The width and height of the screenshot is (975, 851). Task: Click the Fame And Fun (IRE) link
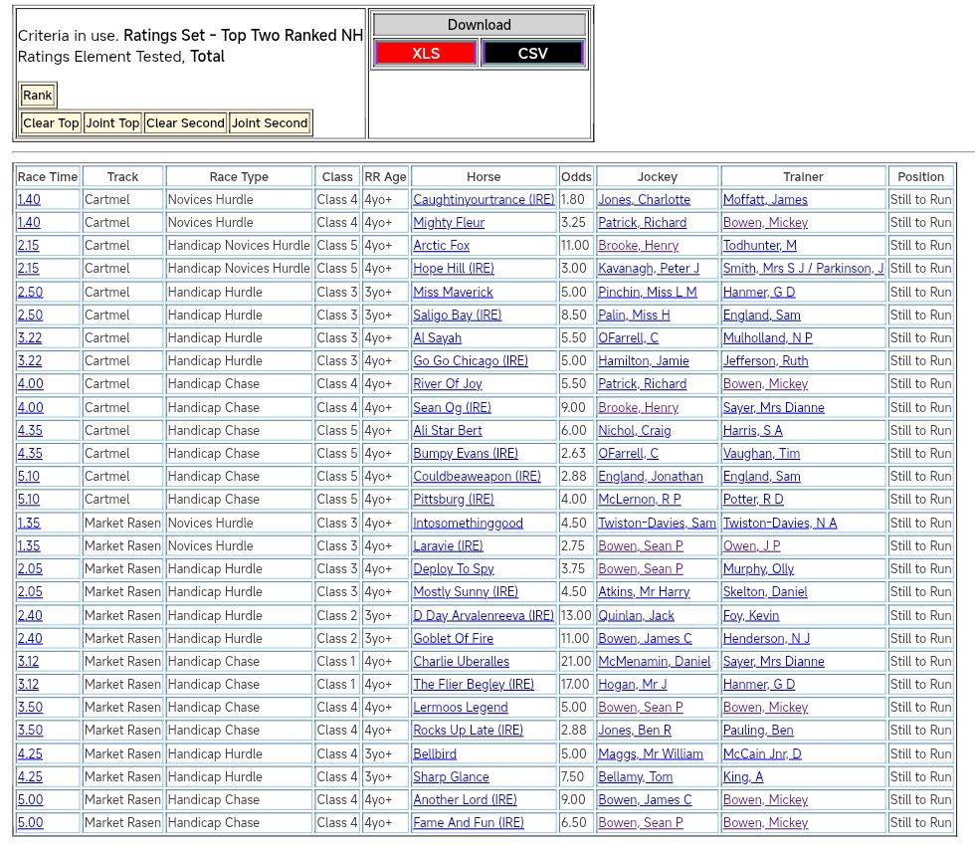468,823
